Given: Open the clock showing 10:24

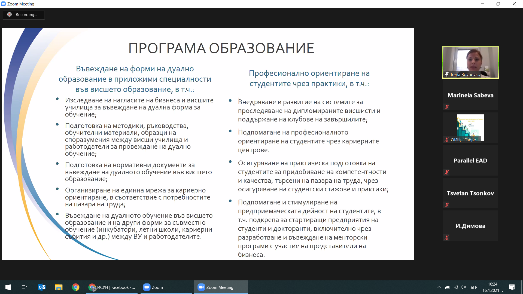Looking at the screenshot, I should coord(492,287).
